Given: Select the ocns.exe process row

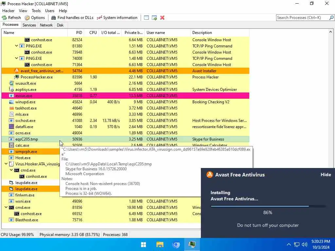Looking at the screenshot, I should [x=125, y=133].
